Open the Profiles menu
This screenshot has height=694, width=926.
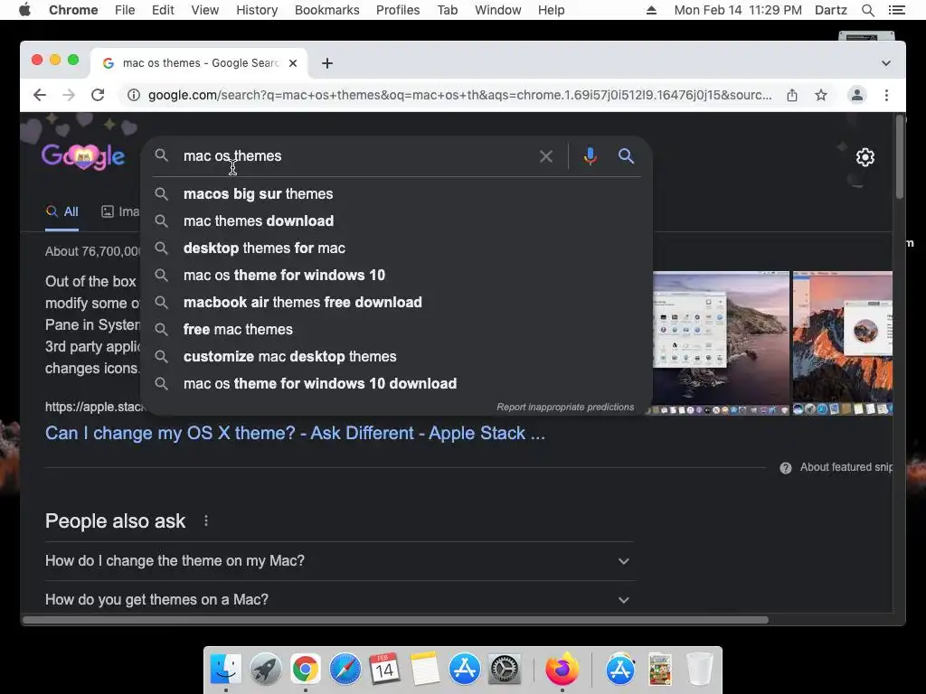[398, 10]
